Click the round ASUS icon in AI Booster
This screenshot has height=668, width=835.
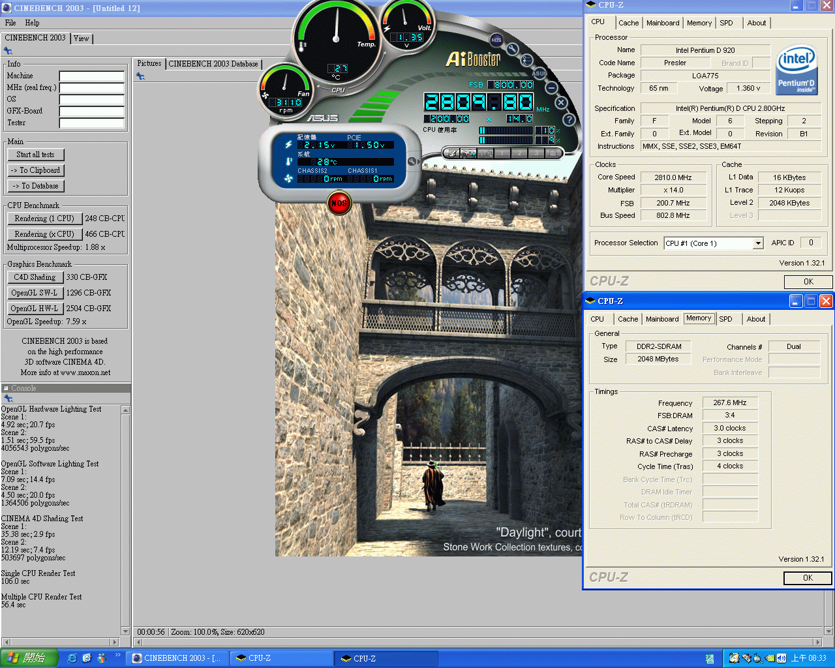pyautogui.click(x=539, y=73)
